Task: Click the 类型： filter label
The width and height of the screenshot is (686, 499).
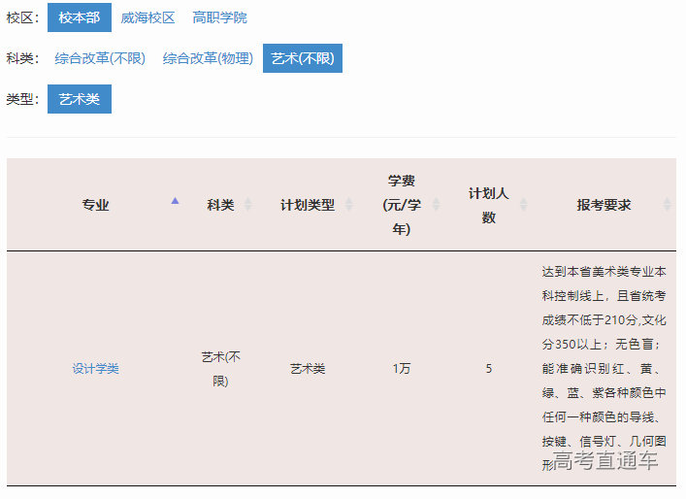Action: [22, 99]
